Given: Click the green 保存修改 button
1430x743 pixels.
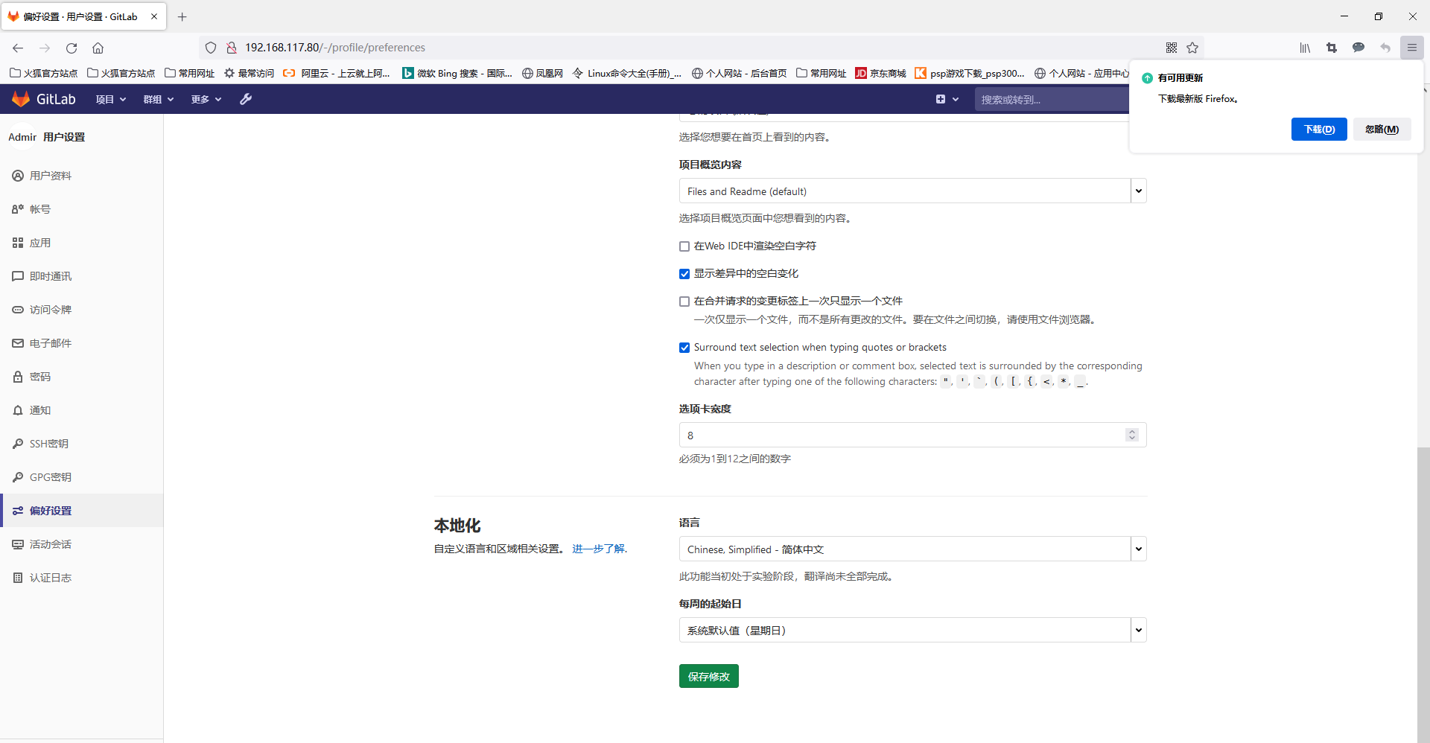Looking at the screenshot, I should click(x=708, y=676).
